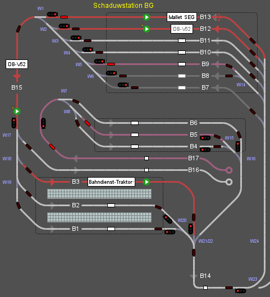This screenshot has width=270, height=297.
Task: Toggle the vertical signal above turnout W17
Action: tap(14, 123)
